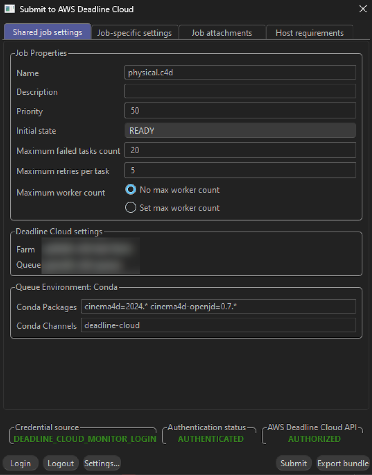Click the Submit button
The height and width of the screenshot is (475, 372).
pos(293,463)
